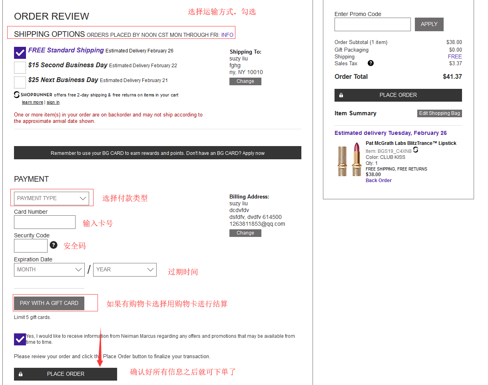Click the bottom PLACE ORDER button
Viewport: 488px width, 385px height.
coord(66,374)
